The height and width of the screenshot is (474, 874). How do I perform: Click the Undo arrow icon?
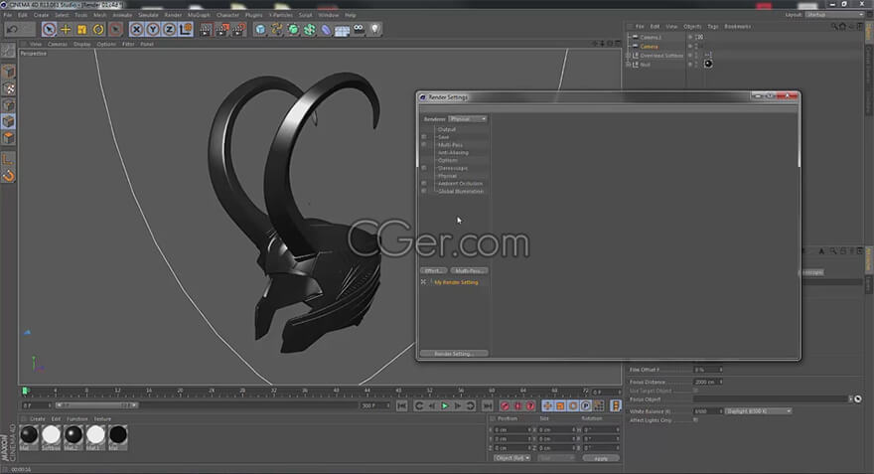(x=12, y=30)
